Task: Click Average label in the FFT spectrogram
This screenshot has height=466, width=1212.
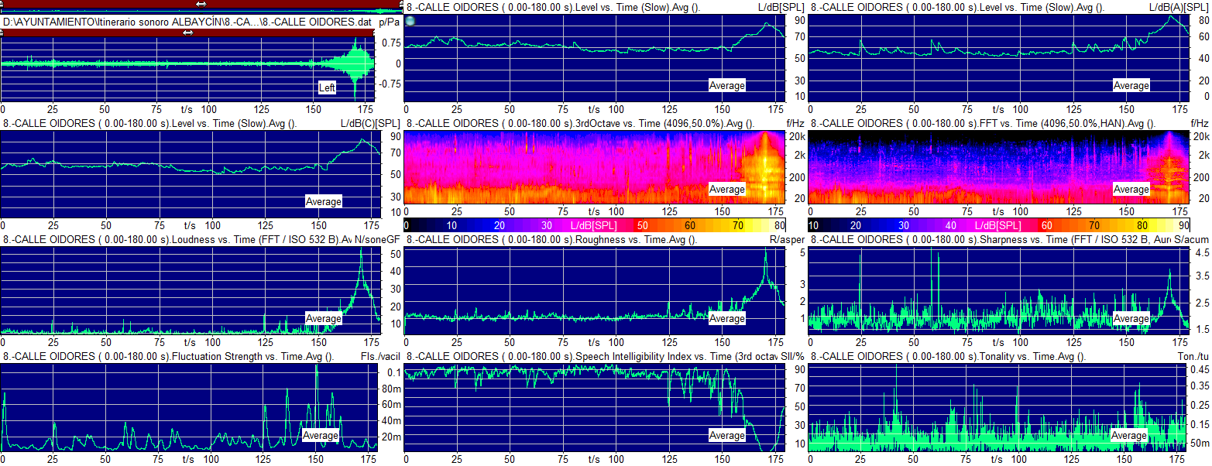Action: point(1131,189)
